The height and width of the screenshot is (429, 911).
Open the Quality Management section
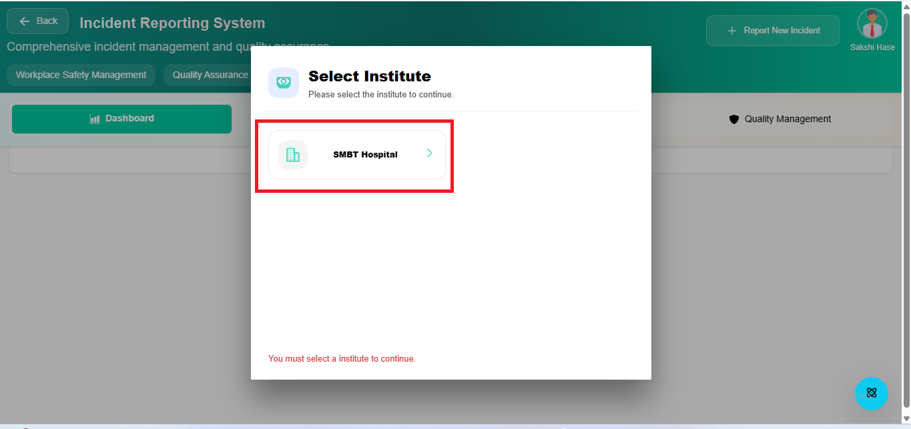pos(780,119)
